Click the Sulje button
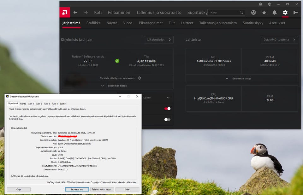Screen dimensions: 303x195 coord(127,189)
